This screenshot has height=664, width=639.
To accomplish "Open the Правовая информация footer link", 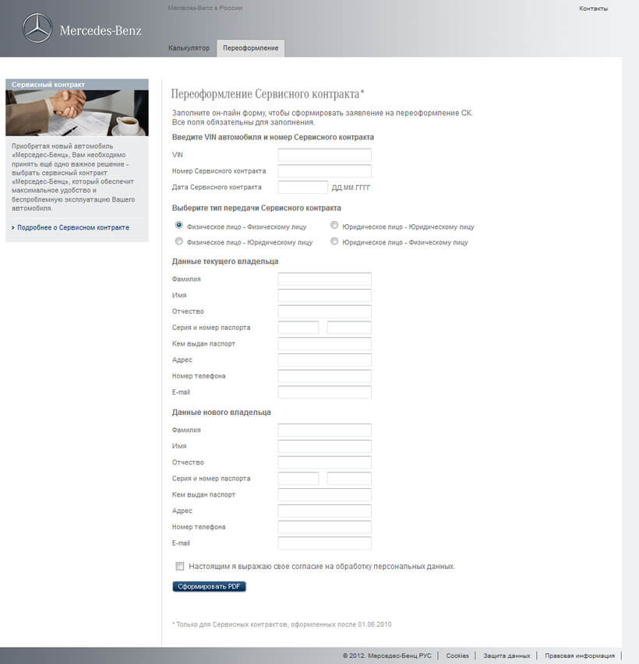I will pyautogui.click(x=580, y=655).
